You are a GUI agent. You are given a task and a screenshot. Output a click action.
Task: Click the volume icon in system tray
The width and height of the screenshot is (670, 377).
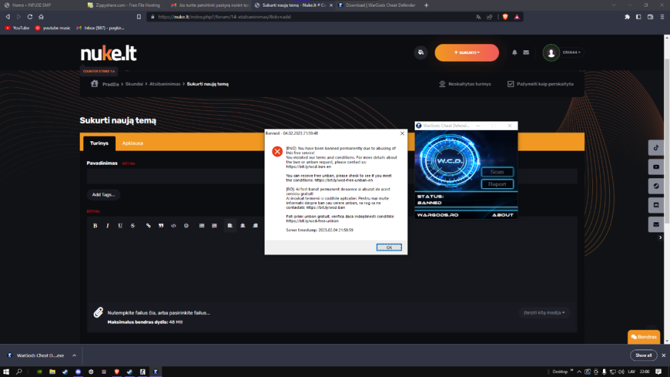[x=621, y=372]
